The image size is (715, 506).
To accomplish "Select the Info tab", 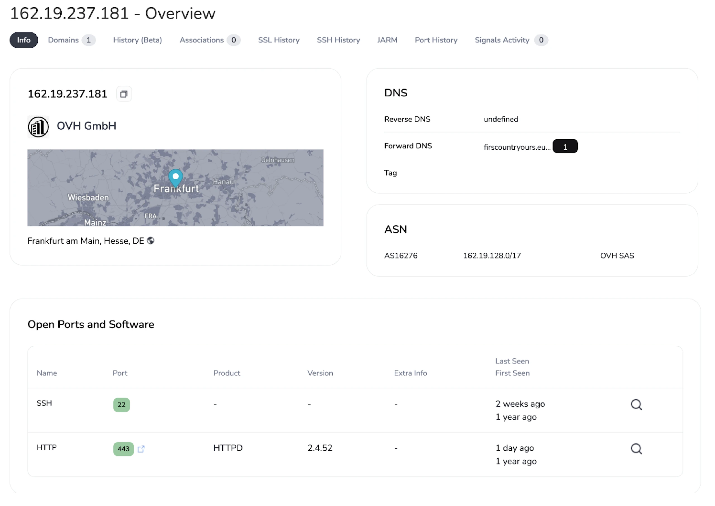I will [23, 39].
